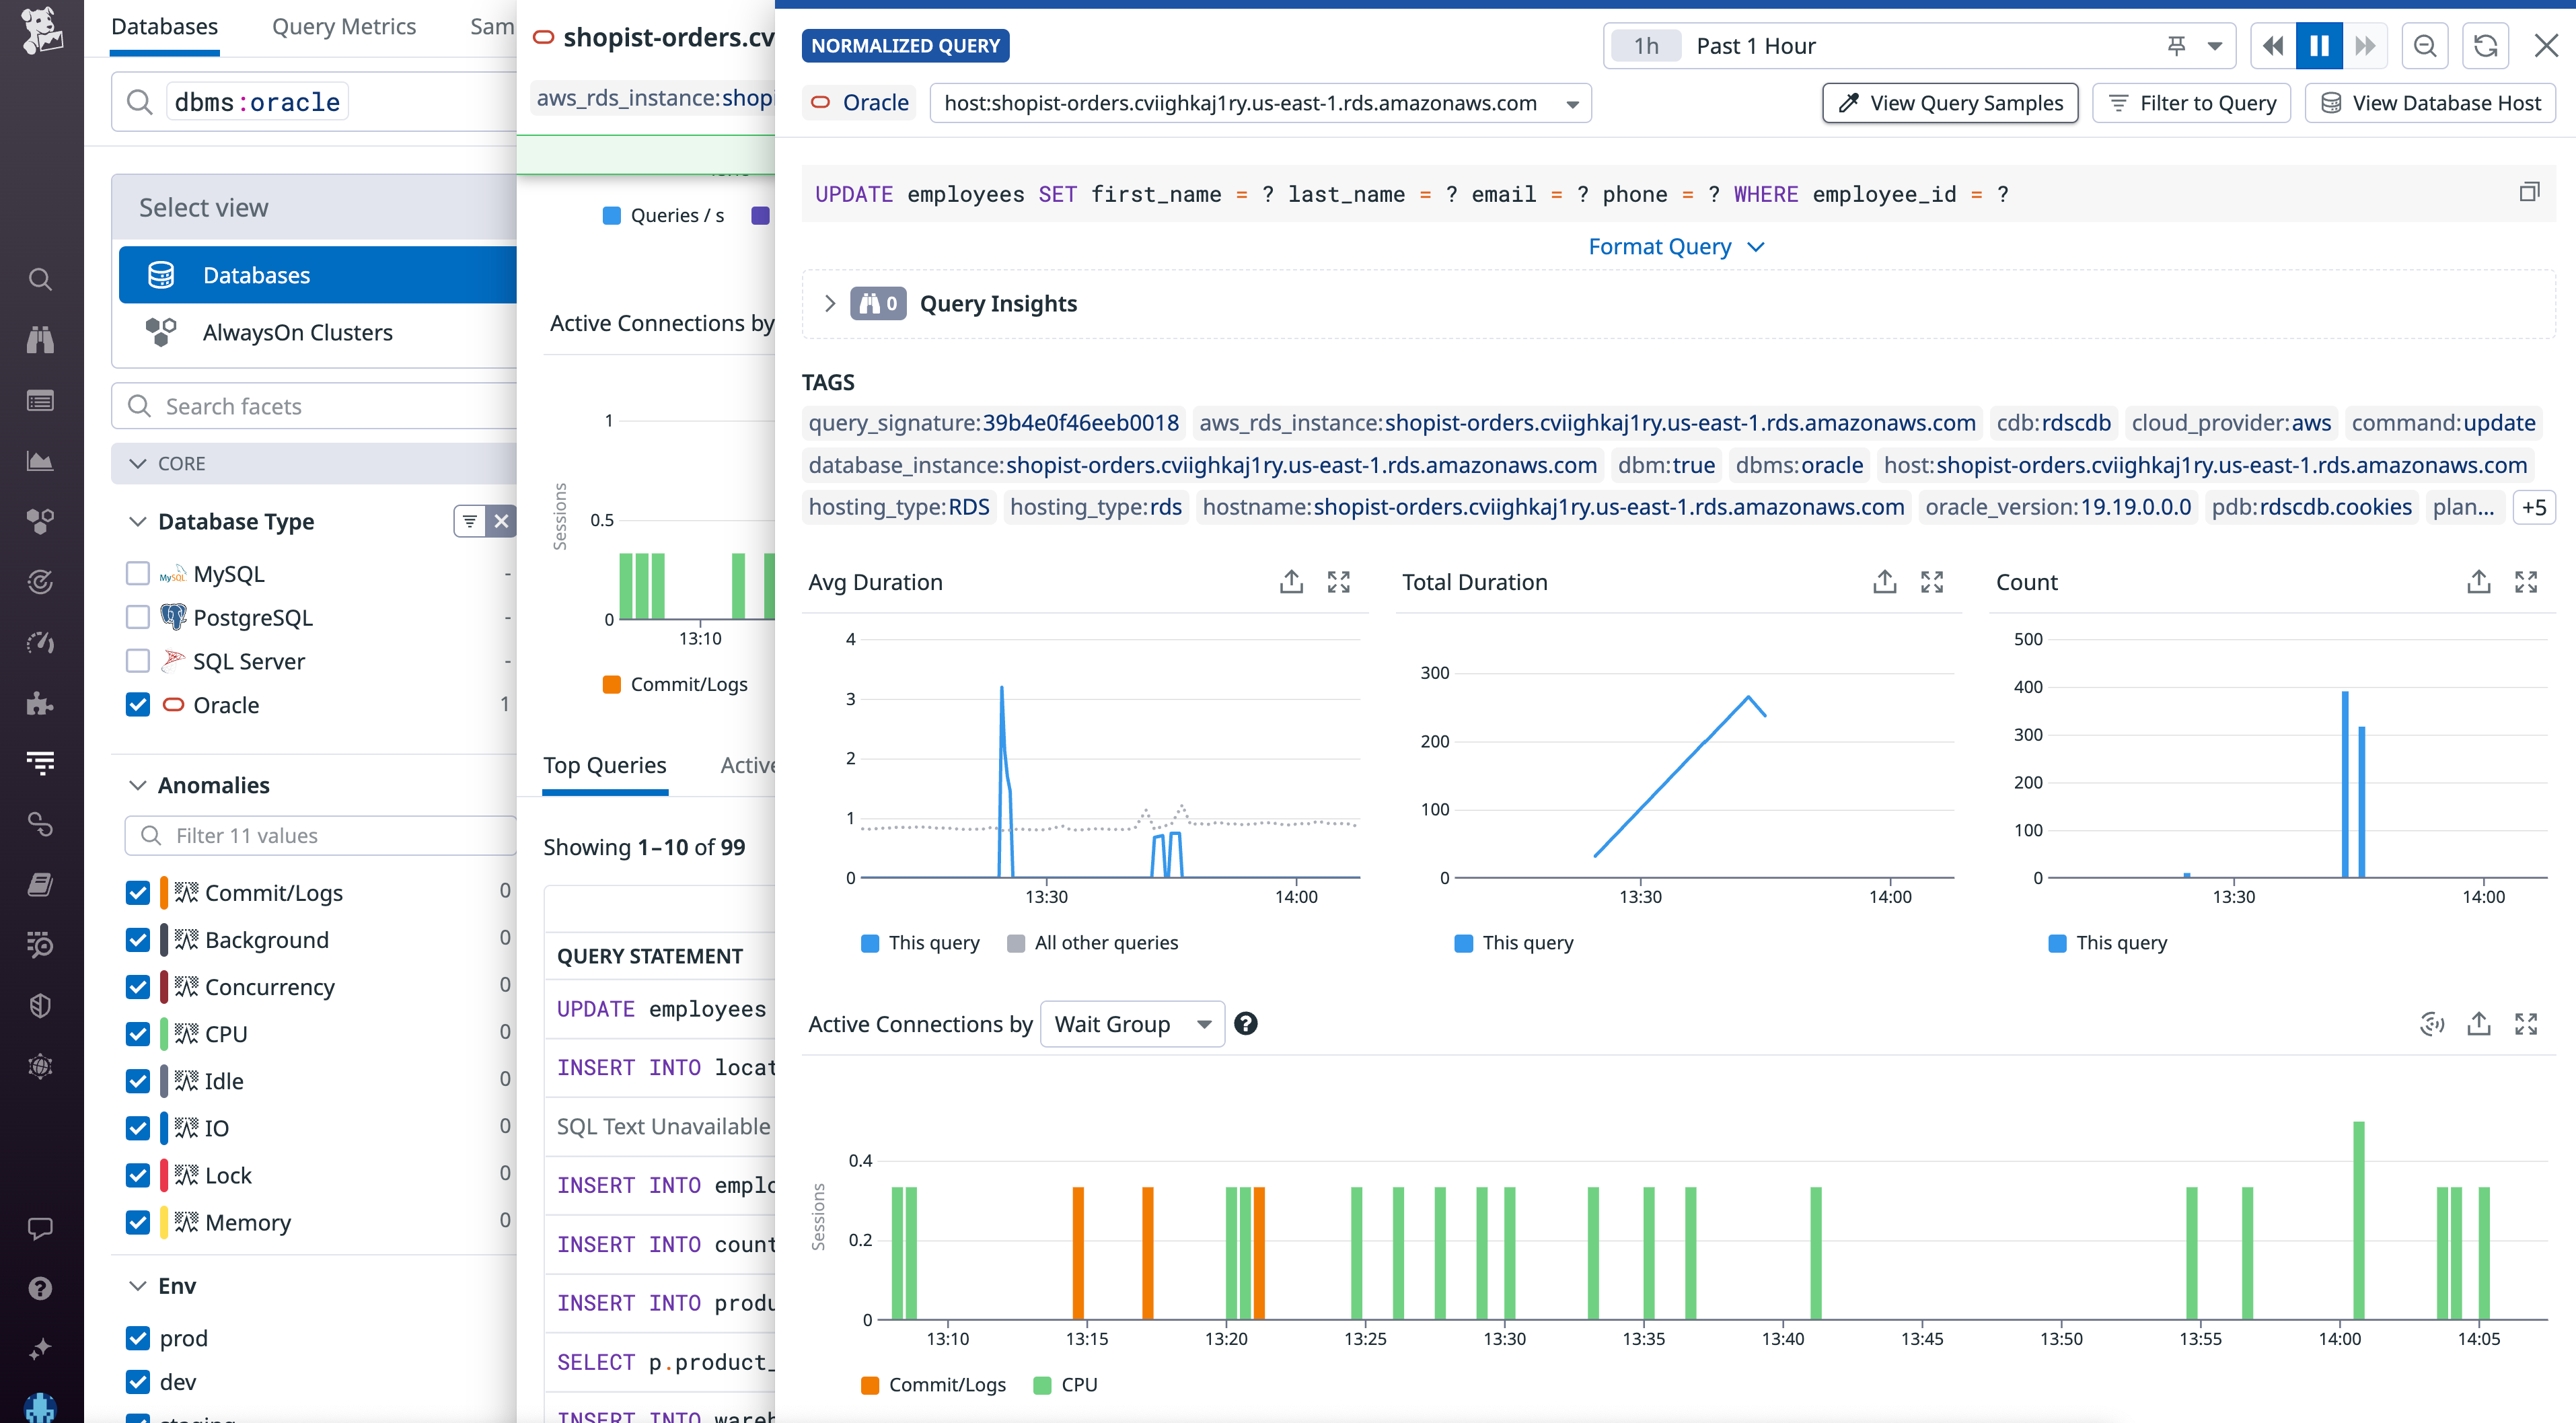Image resolution: width=2576 pixels, height=1423 pixels.
Task: Collapse the Database Type facet
Action: pos(137,521)
